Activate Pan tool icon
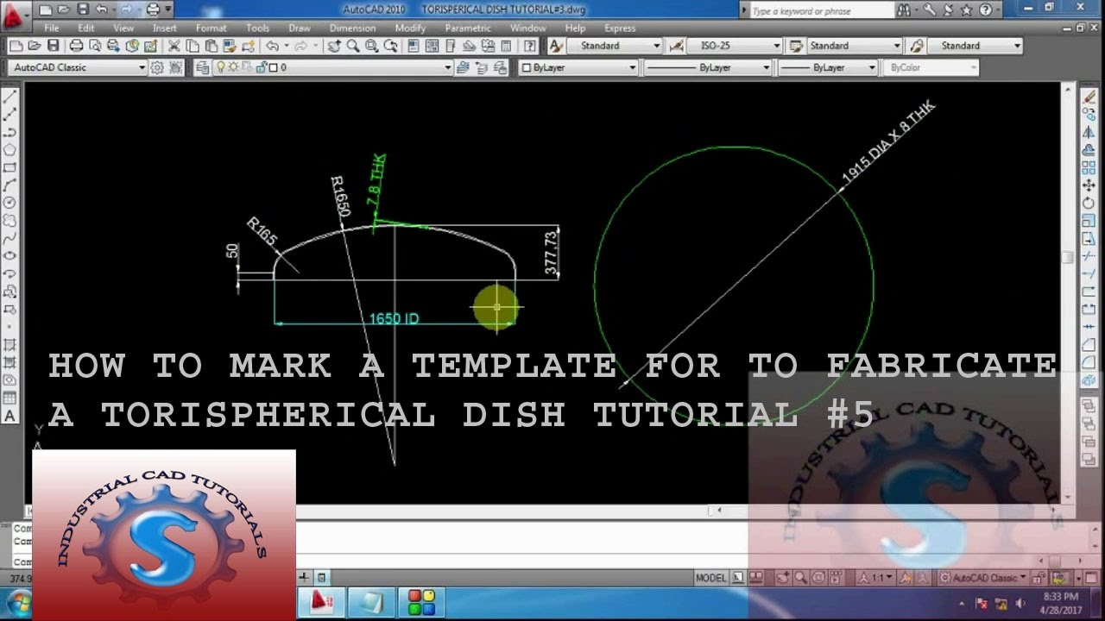This screenshot has height=621, width=1105. coord(334,46)
